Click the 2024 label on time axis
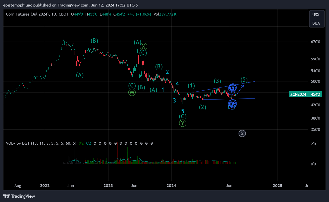The width and height of the screenshot is (329, 202). (172, 186)
